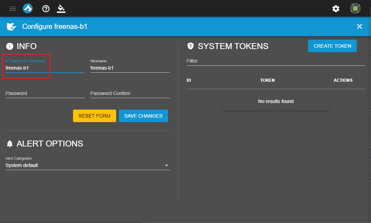
Task: Click the TrueCommand dolphin logo
Action: click(28, 8)
